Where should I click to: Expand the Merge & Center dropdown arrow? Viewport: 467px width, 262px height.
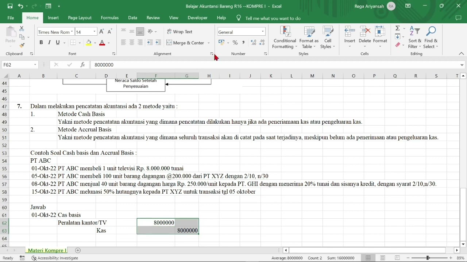point(209,43)
